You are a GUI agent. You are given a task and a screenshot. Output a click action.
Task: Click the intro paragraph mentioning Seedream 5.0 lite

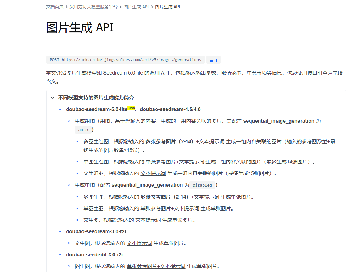click(195, 77)
